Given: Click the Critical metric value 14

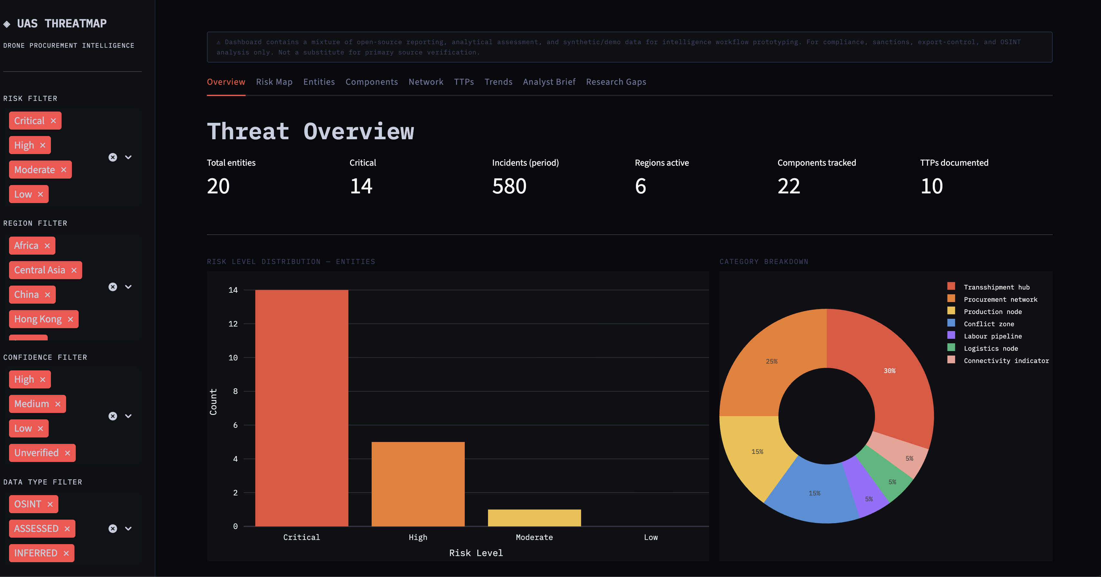Looking at the screenshot, I should click(x=361, y=186).
